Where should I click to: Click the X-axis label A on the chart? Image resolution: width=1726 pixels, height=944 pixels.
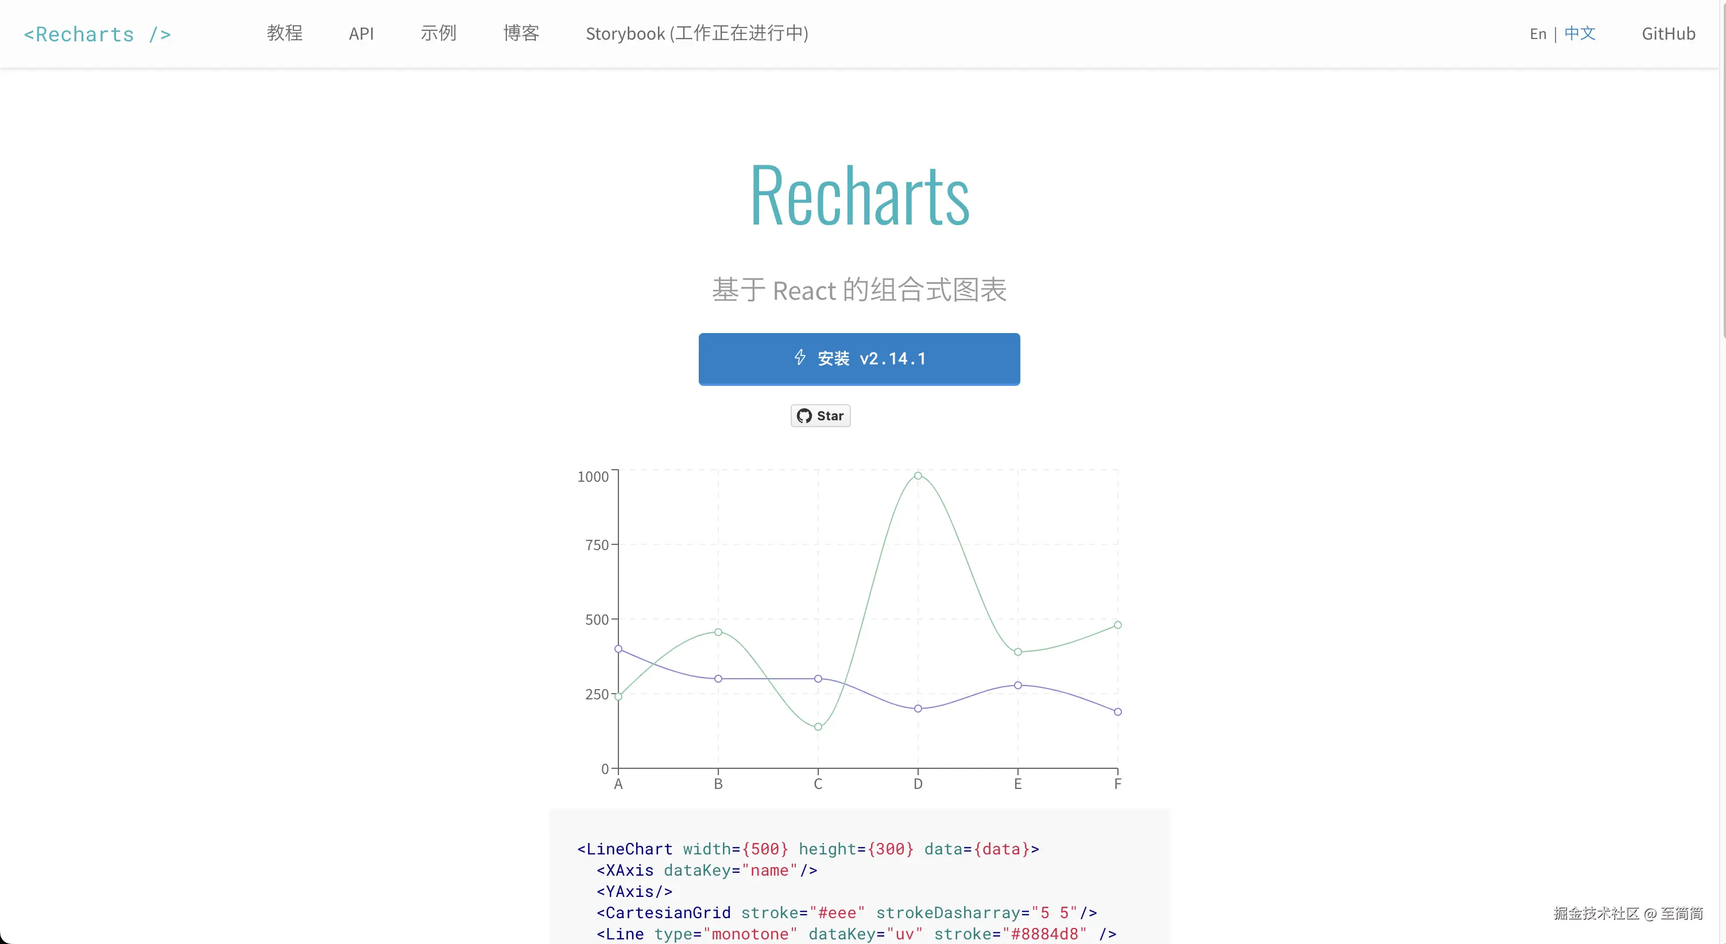coord(618,784)
